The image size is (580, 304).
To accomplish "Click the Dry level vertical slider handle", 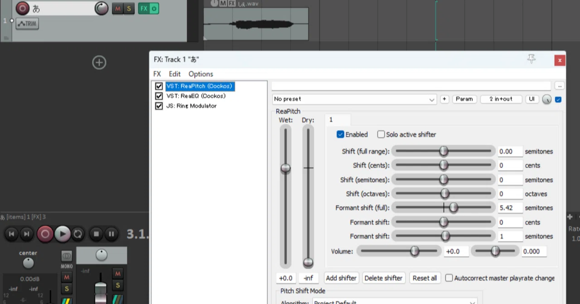I will (x=308, y=262).
